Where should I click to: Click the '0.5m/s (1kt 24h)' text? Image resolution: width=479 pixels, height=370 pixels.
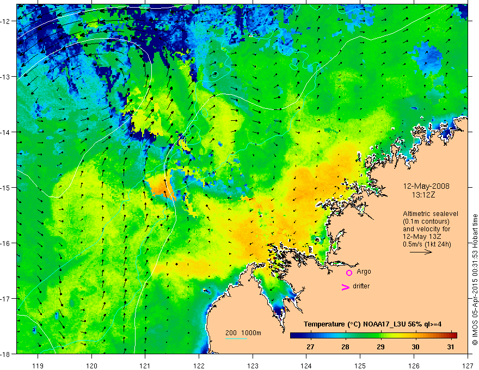pos(427,244)
